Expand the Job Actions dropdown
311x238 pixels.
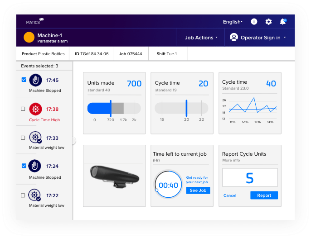coord(201,38)
